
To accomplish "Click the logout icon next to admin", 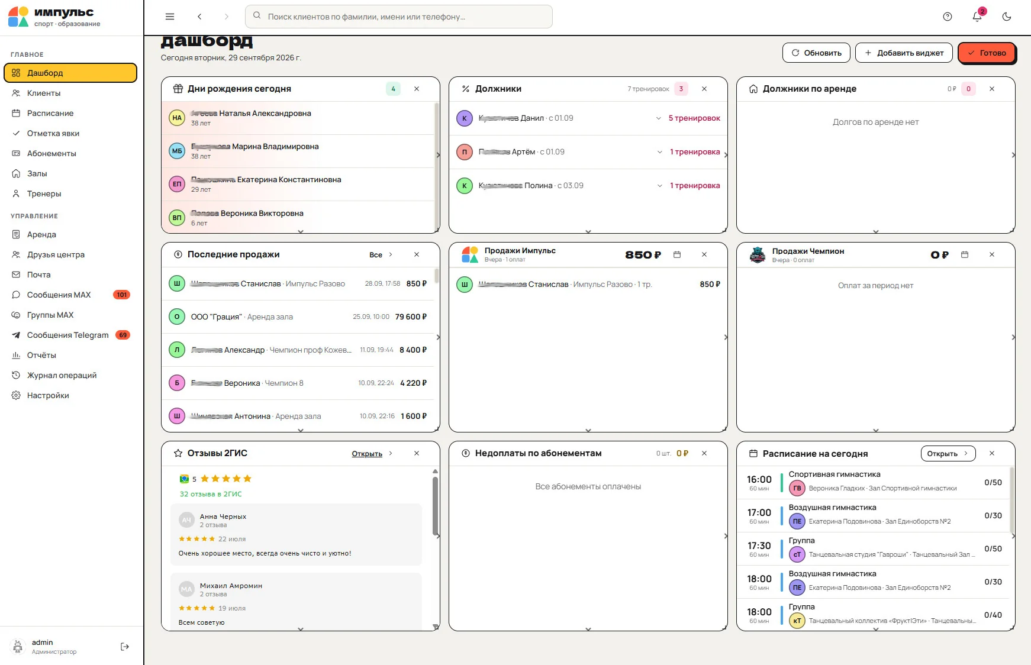I will pos(125,647).
